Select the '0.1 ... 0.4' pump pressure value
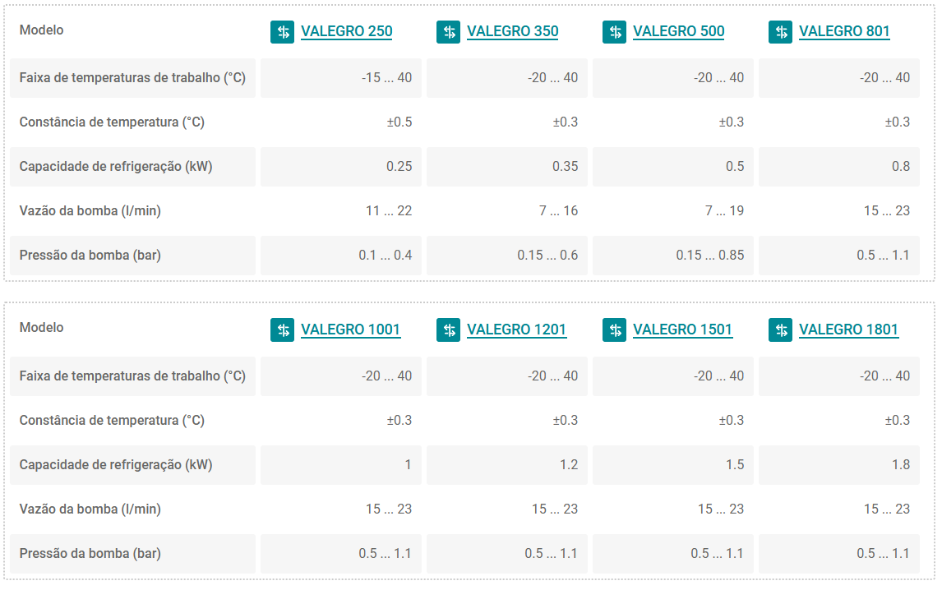Viewport: 942px width, 590px height. (x=385, y=256)
